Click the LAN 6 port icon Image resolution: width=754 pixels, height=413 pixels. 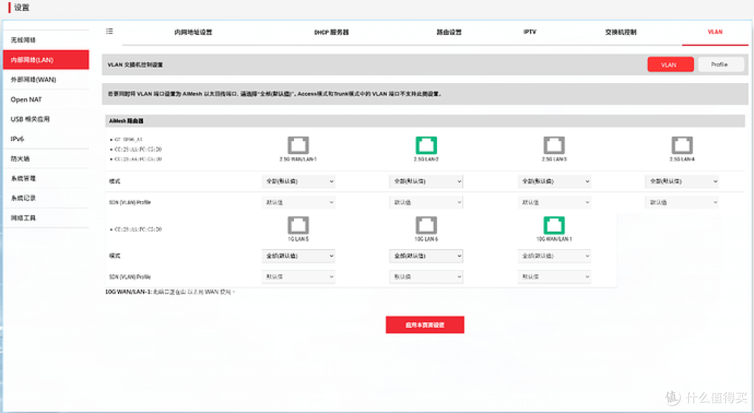(x=426, y=225)
